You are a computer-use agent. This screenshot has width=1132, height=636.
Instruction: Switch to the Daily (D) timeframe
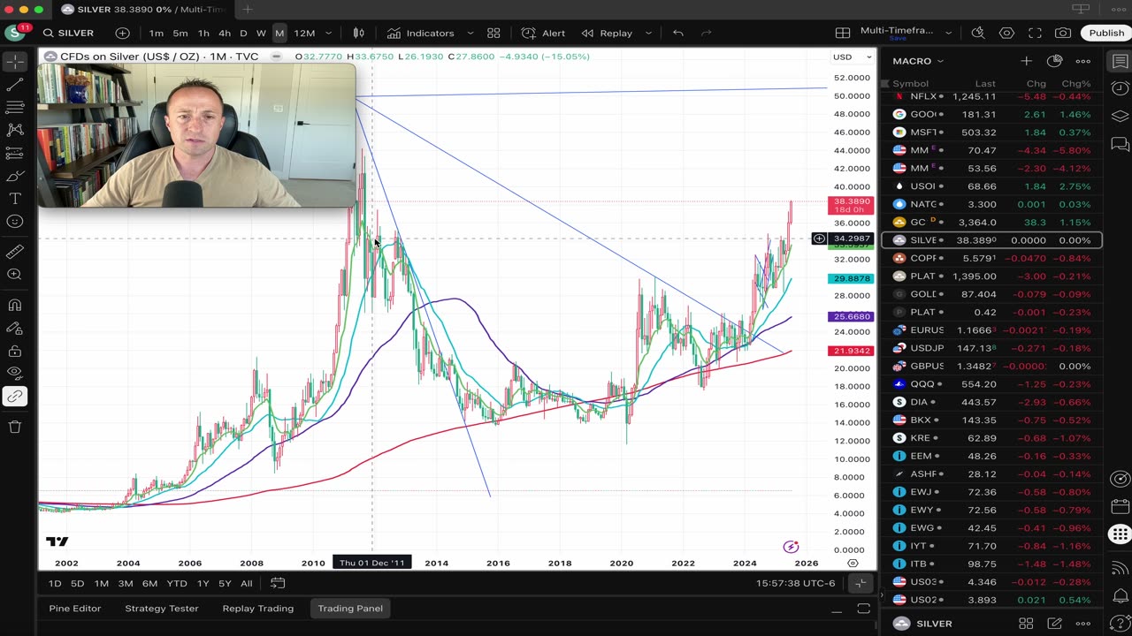point(243,33)
